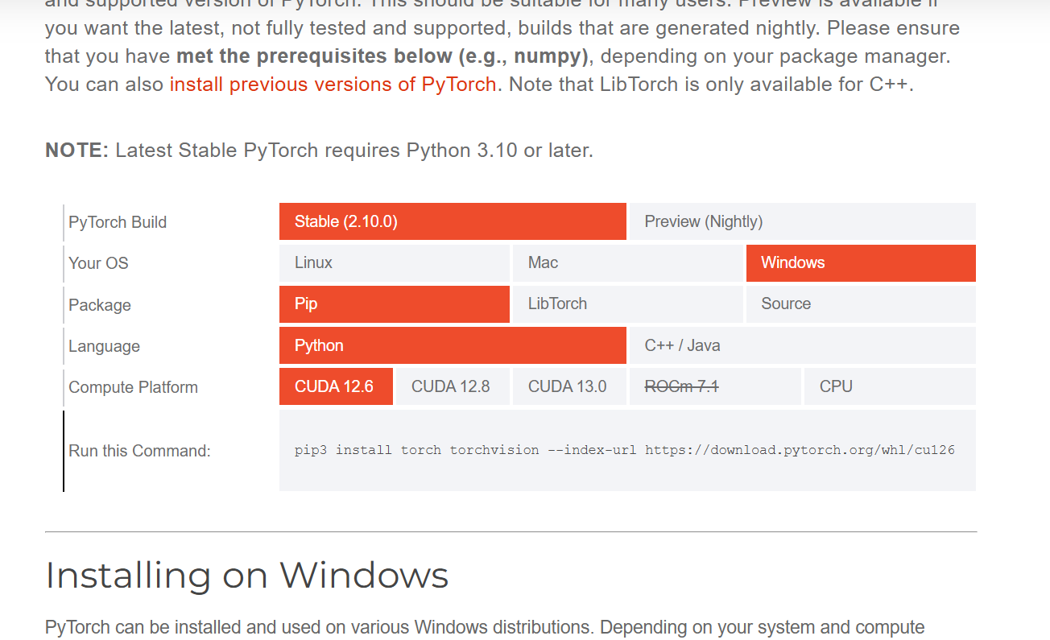The width and height of the screenshot is (1050, 640).
Task: Choose the Source package option
Action: point(861,303)
